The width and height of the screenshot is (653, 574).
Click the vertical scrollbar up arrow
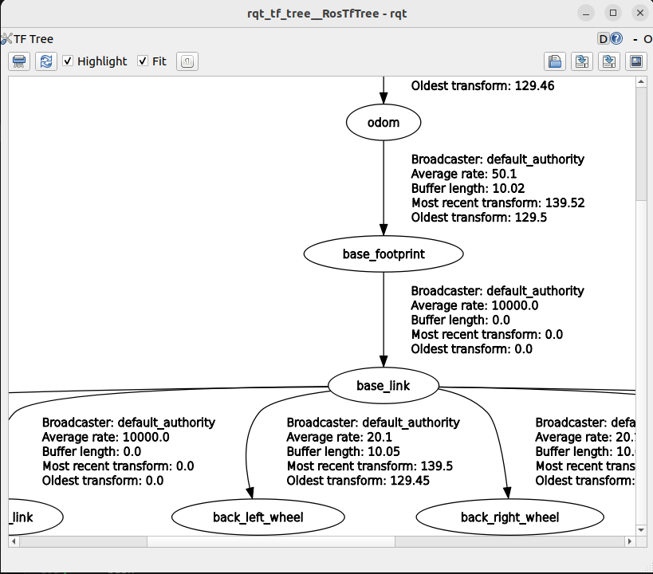pos(642,83)
